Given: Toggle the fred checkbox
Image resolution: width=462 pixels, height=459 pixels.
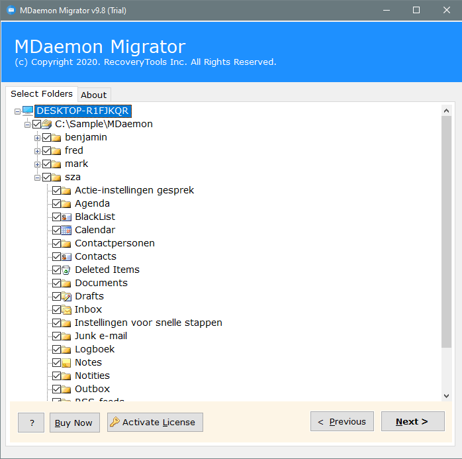Looking at the screenshot, I should [46, 150].
